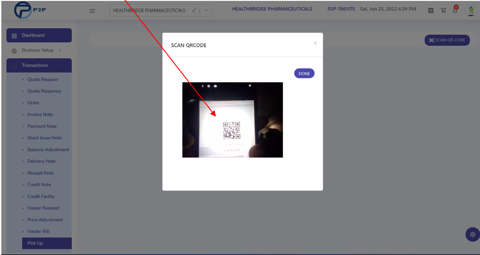The height and width of the screenshot is (255, 480).
Task: Click the Business Setup gear icon
Action: (14, 51)
